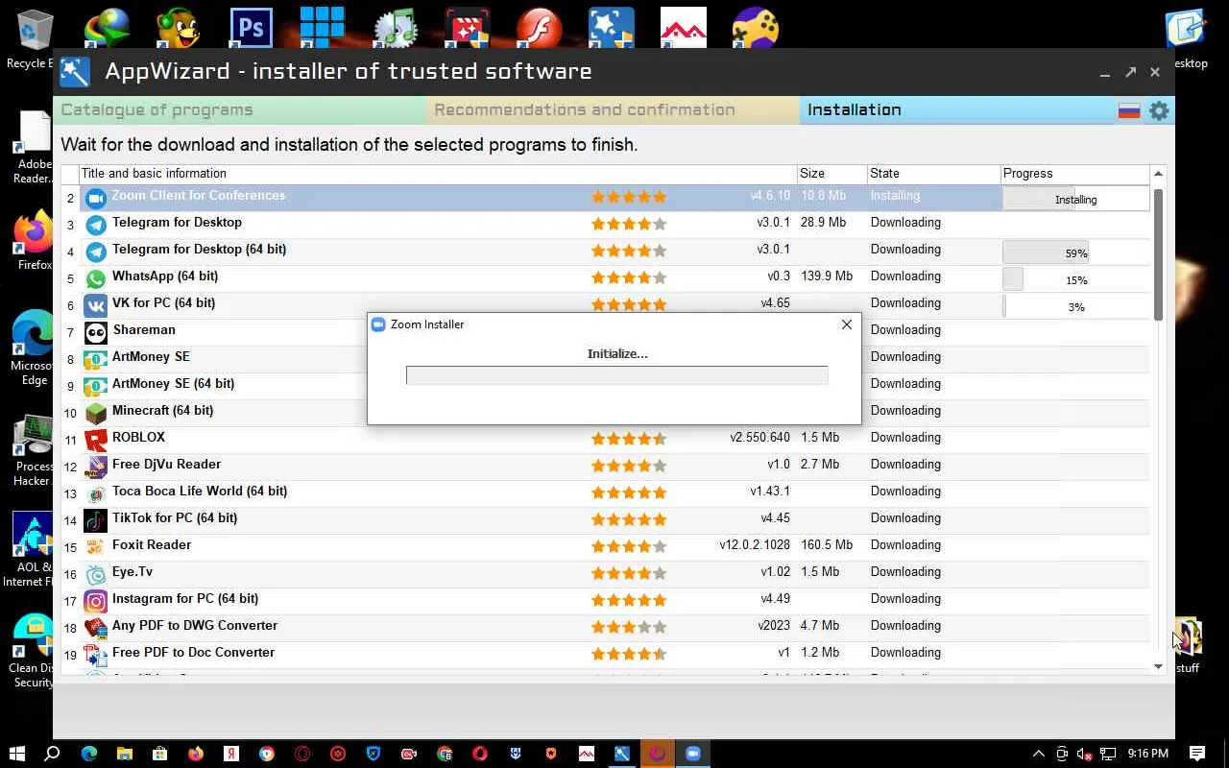Sort by the Size column header
Viewport: 1229px width, 768px height.
click(x=831, y=174)
